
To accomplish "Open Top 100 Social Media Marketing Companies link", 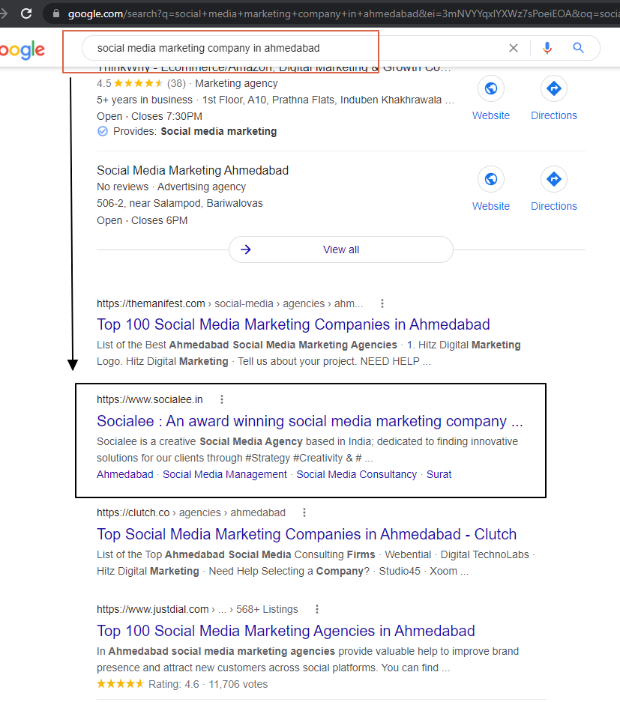I will click(x=293, y=324).
